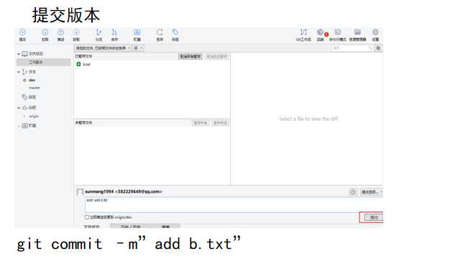The height and width of the screenshot is (259, 460).
Task: Switch to the Search tab at bottom
Action: [166, 227]
